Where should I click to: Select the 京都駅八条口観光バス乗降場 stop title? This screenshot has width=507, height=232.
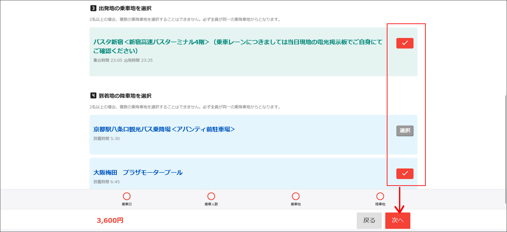point(164,129)
